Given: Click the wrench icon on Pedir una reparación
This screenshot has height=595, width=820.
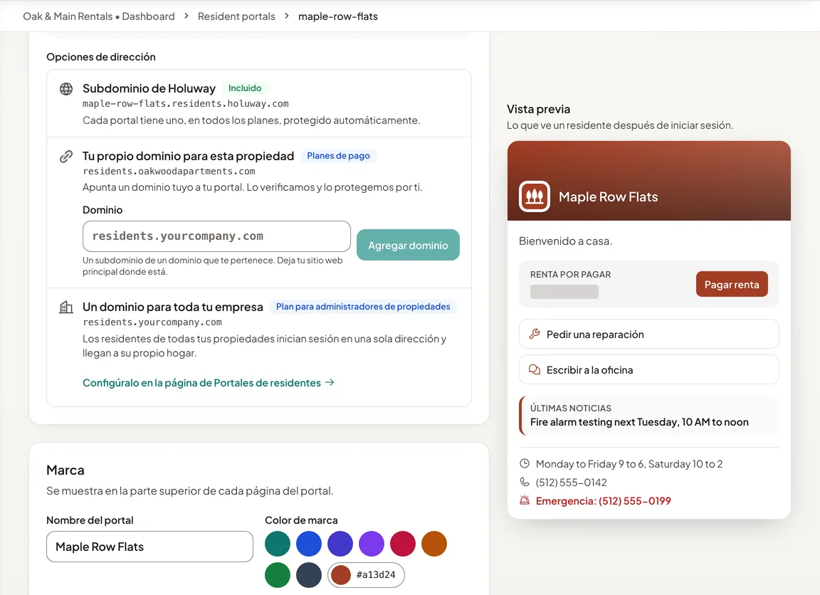Looking at the screenshot, I should click(534, 334).
